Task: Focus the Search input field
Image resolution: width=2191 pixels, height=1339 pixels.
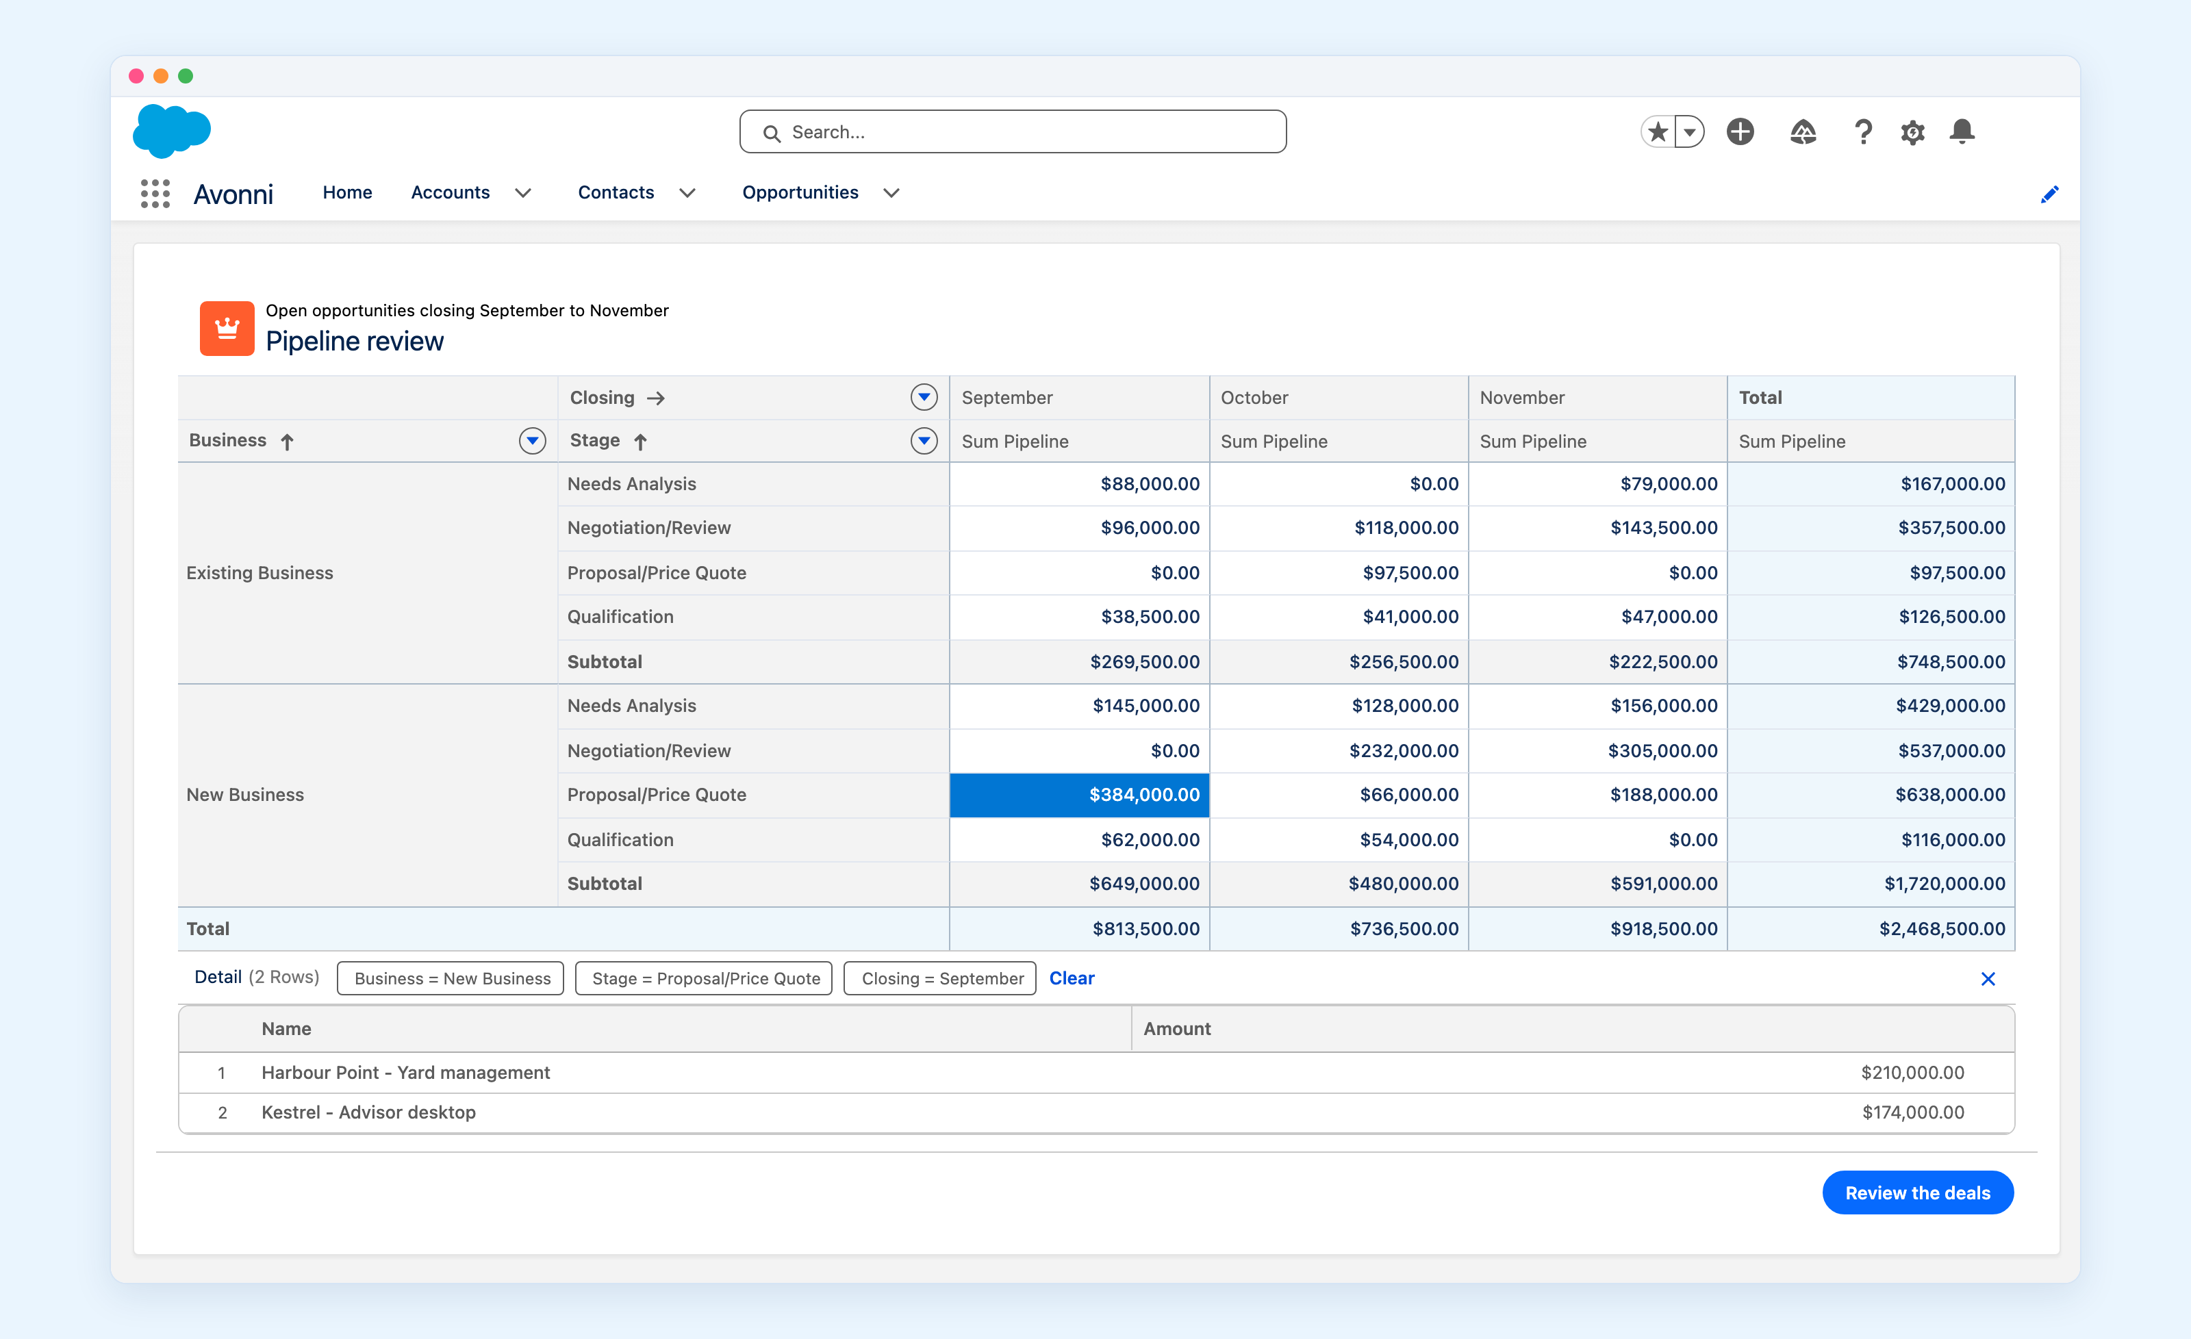Action: click(1013, 131)
